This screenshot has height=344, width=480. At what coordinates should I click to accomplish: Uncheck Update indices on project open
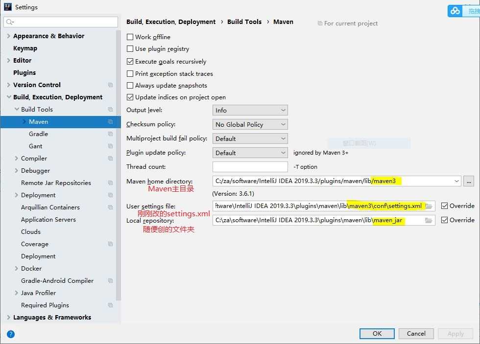pyautogui.click(x=130, y=97)
